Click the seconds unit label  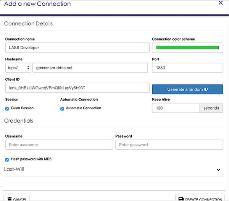click(x=211, y=108)
